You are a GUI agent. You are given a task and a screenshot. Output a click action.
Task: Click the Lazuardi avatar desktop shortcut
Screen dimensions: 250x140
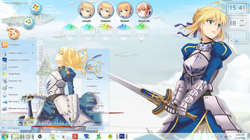pos(86,10)
